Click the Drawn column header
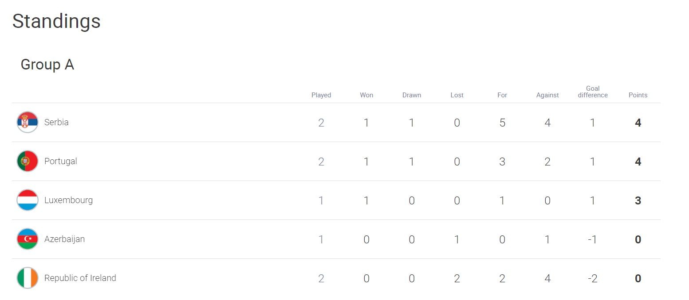689x300 pixels. 412,95
